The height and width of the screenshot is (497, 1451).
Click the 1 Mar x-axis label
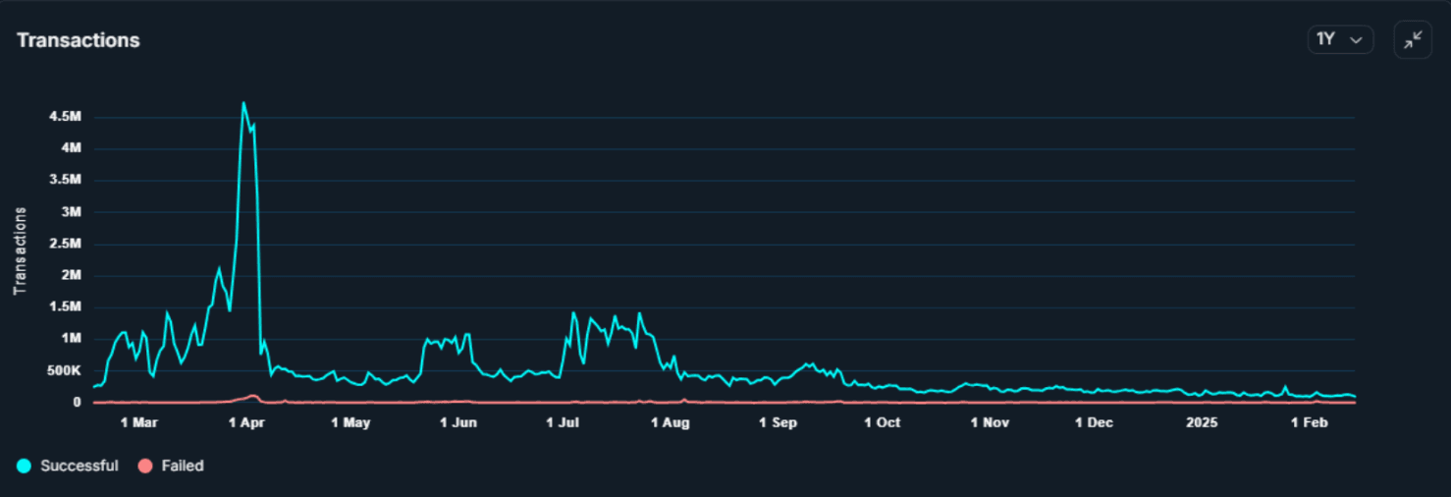pyautogui.click(x=138, y=422)
